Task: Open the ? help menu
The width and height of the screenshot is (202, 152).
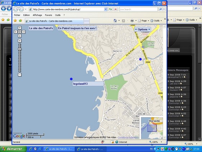Action: point(64,15)
